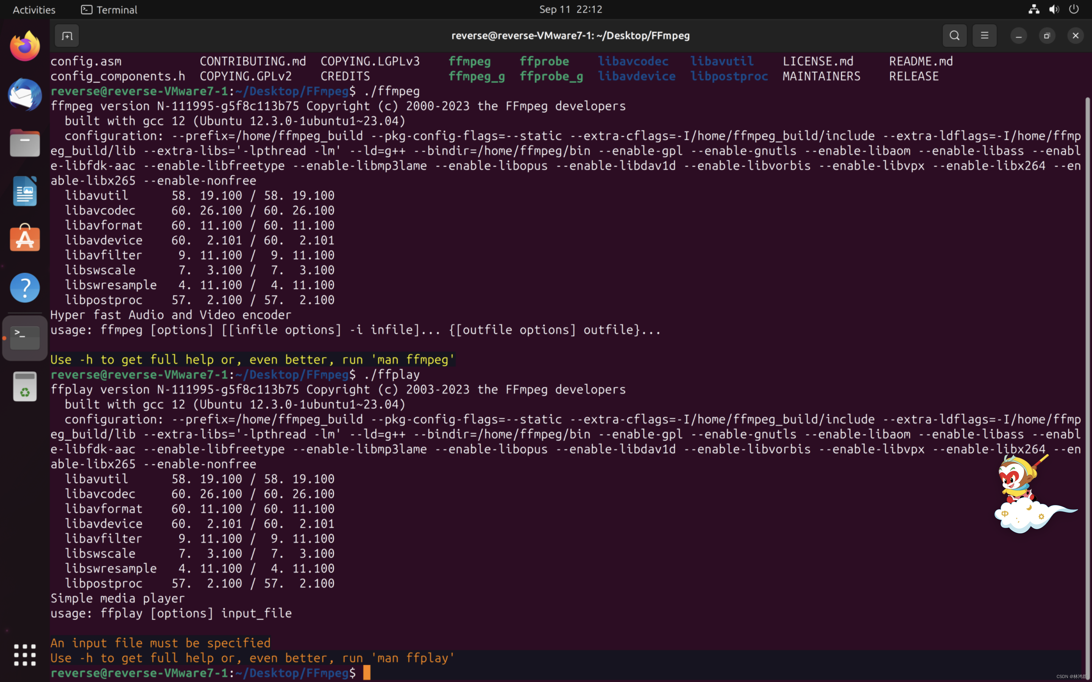This screenshot has height=682, width=1092.
Task: Click the Terminal search icon
Action: tap(954, 35)
